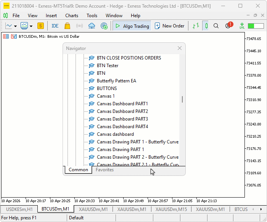
Task: Open the Help menu
Action: [135, 16]
